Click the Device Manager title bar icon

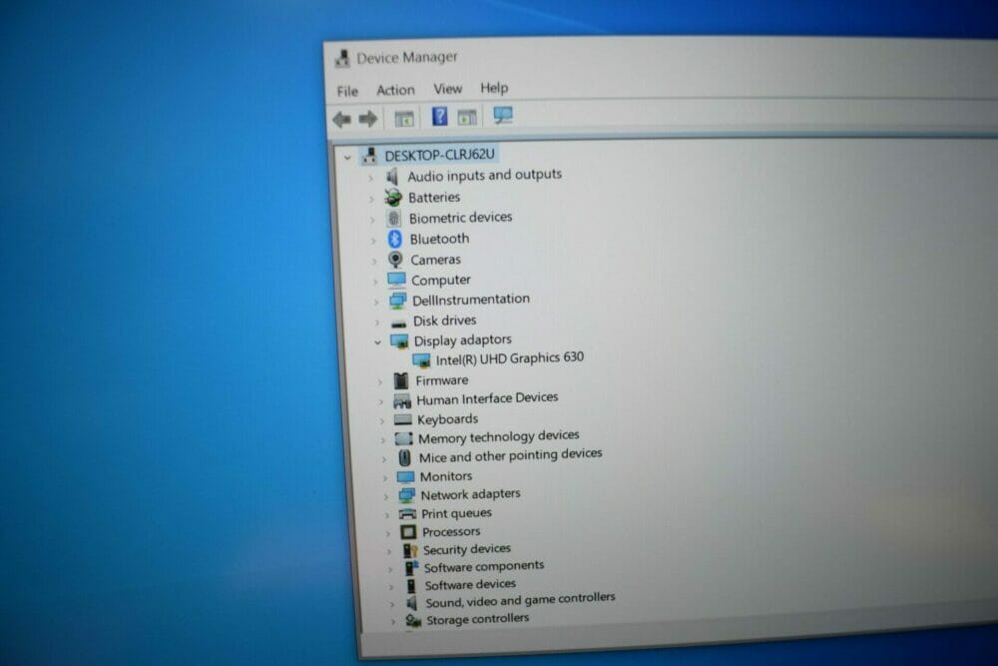[341, 59]
